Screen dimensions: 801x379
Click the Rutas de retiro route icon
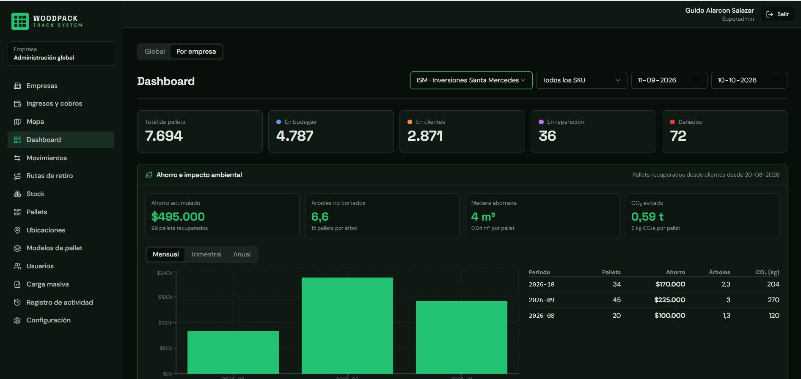coord(17,176)
